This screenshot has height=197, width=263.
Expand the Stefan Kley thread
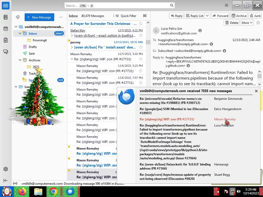pyautogui.click(x=72, y=35)
